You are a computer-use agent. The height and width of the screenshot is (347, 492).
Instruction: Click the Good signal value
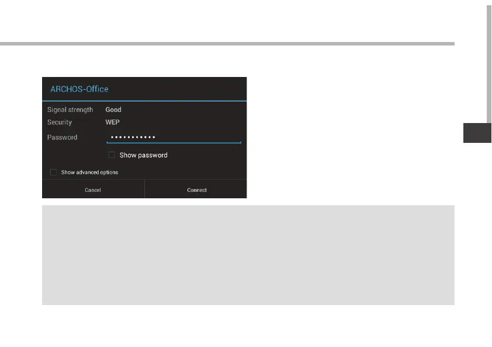click(x=113, y=110)
